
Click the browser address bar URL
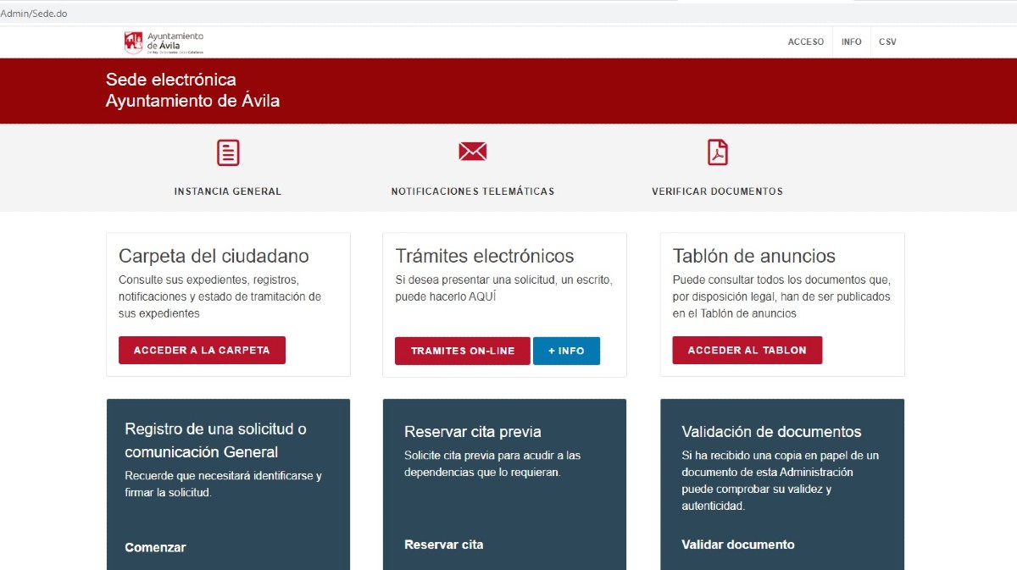34,13
